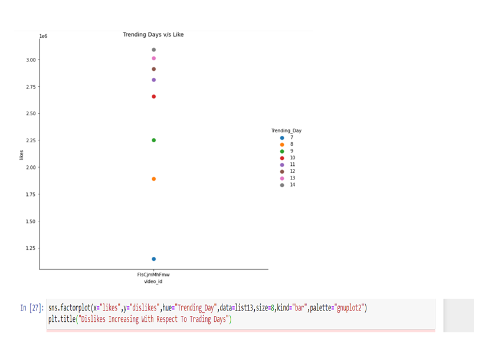Click the '1.50' y-axis tick label
Screen dimensions: 485x340
[x=31, y=221]
